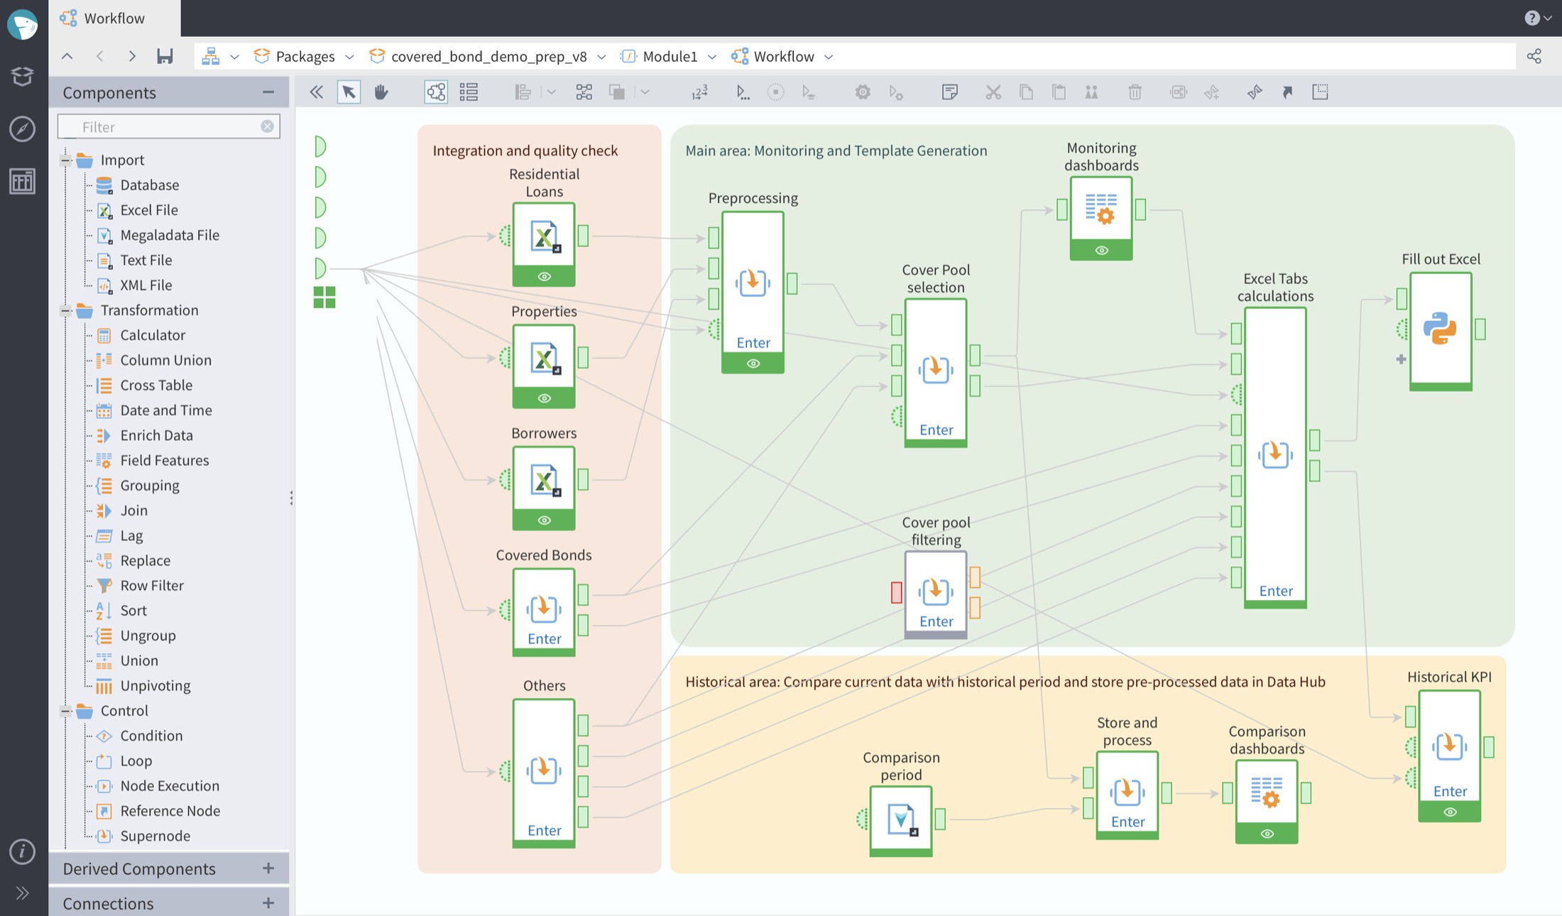Expand the Connections panel

(x=268, y=903)
